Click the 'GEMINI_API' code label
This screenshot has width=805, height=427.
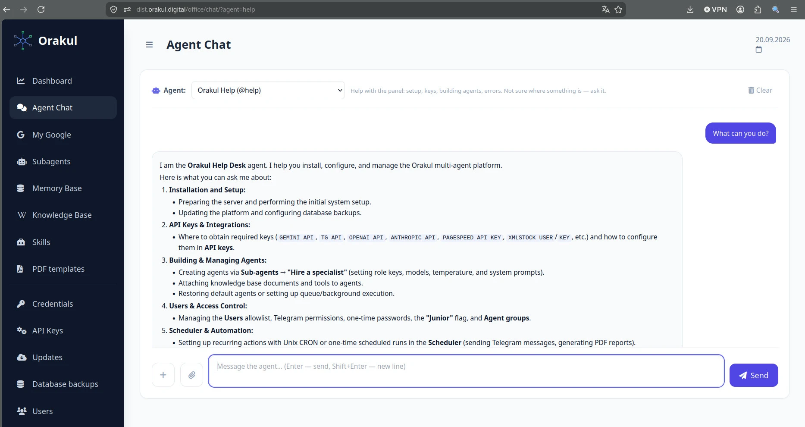tap(296, 238)
